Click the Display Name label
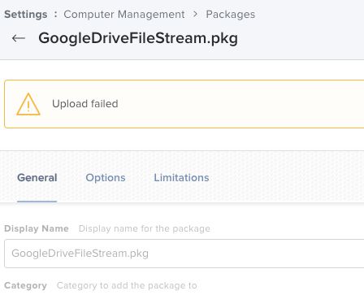Viewport: 364px width, 295px height. pyautogui.click(x=37, y=228)
